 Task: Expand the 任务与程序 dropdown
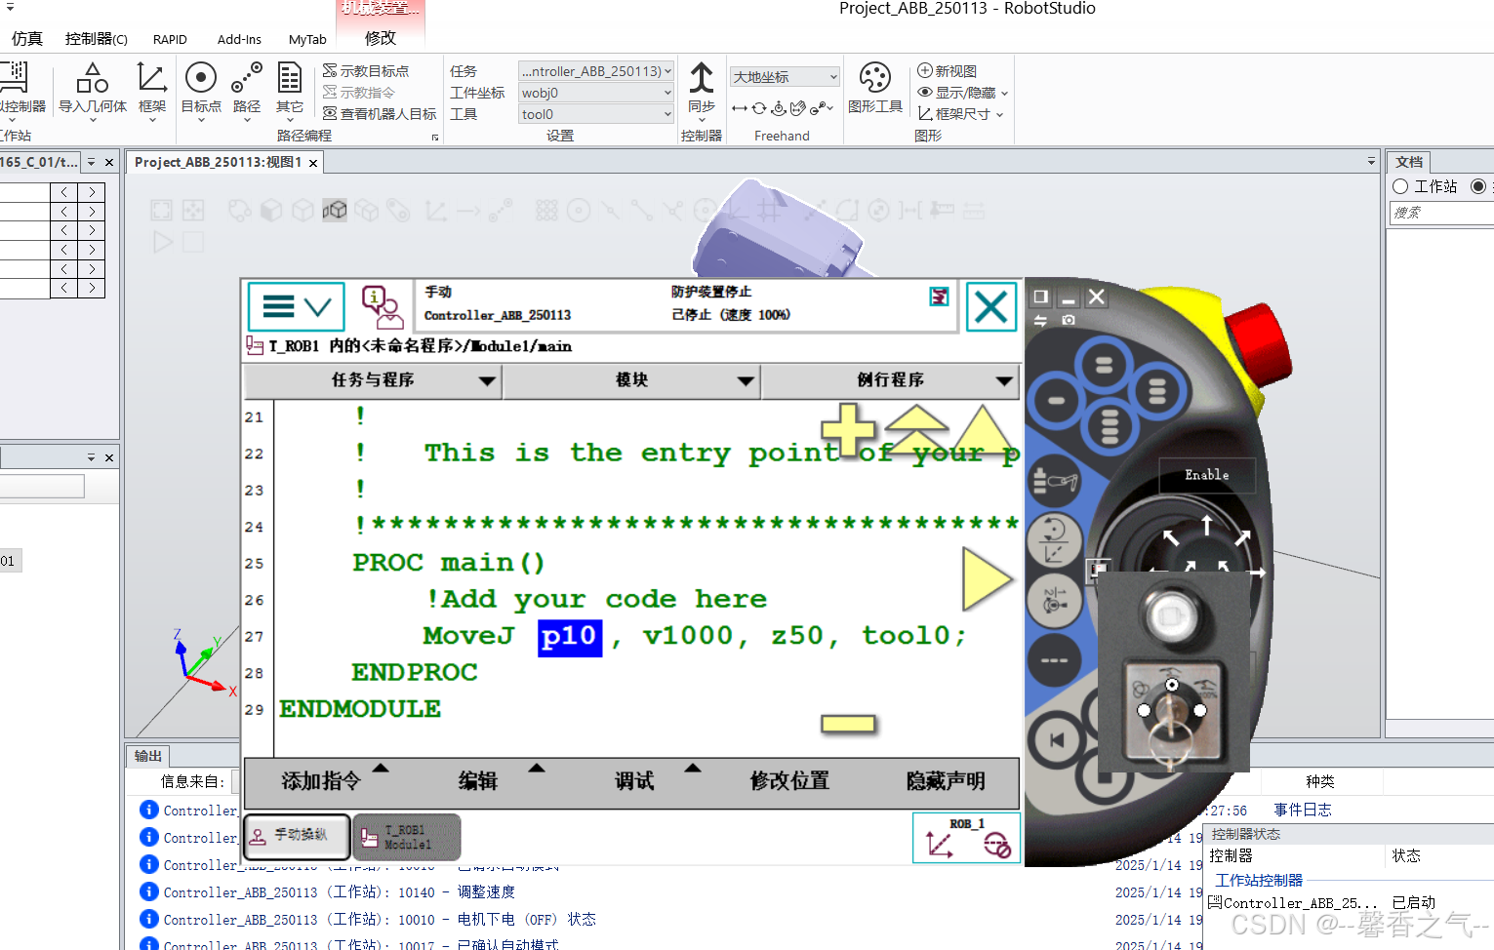(373, 380)
